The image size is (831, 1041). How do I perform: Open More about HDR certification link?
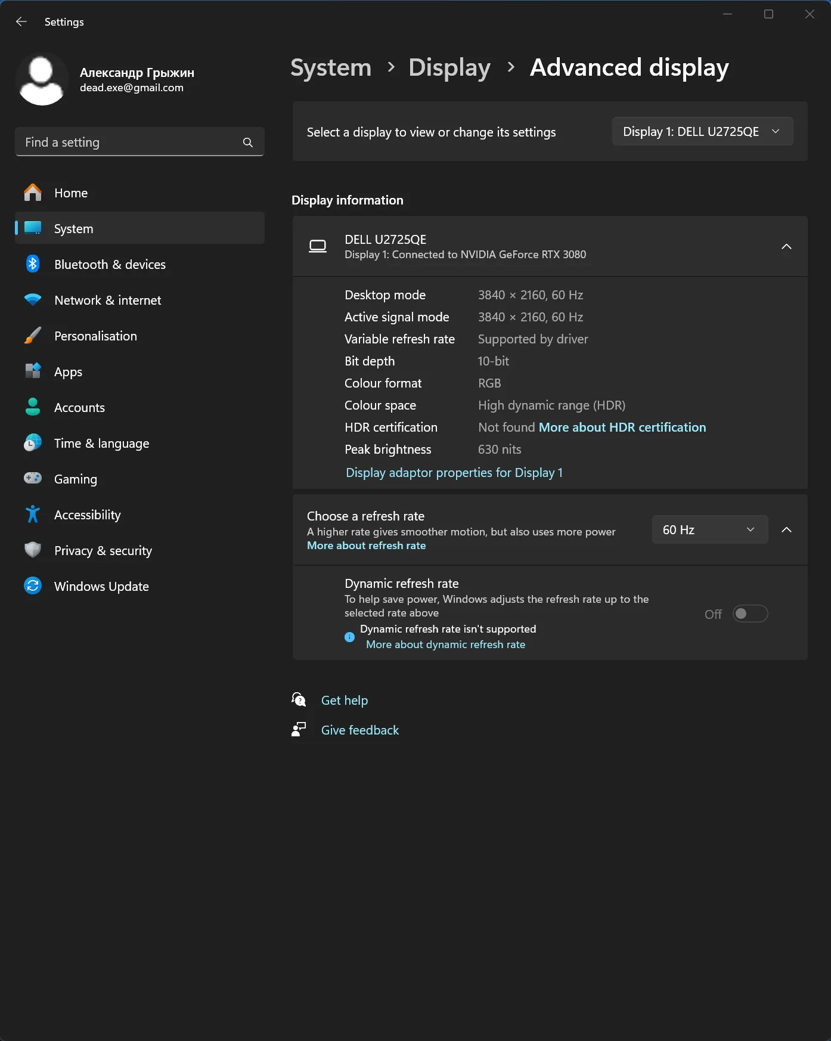point(622,427)
